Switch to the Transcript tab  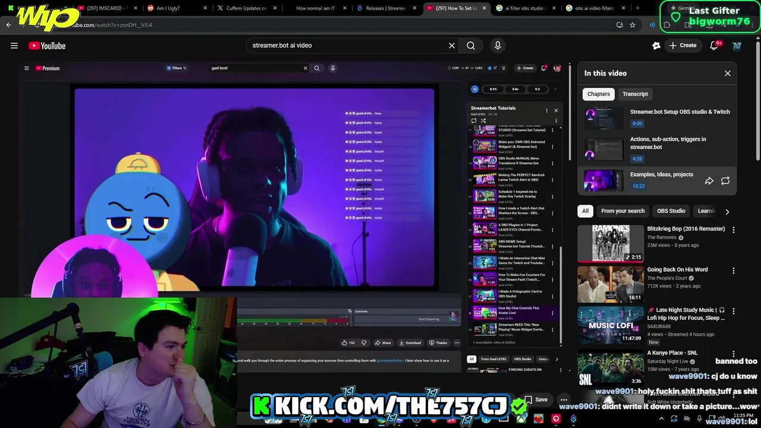pos(635,94)
